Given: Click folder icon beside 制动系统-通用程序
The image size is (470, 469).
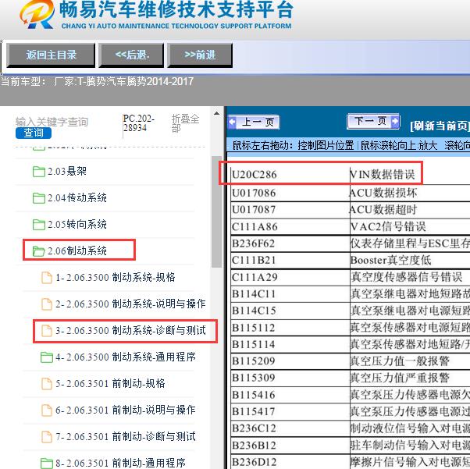Looking at the screenshot, I should (x=47, y=357).
